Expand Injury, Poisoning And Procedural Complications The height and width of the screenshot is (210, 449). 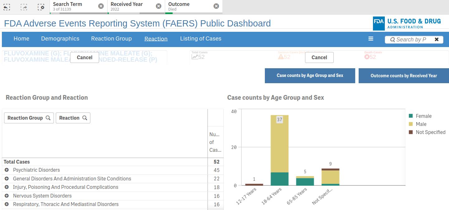[x=7, y=187]
